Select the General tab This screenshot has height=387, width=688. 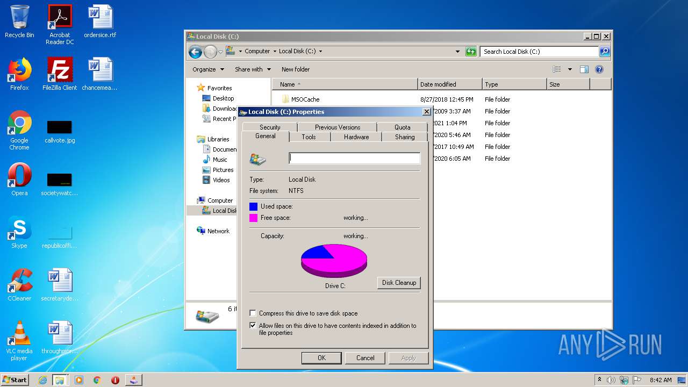[266, 137]
